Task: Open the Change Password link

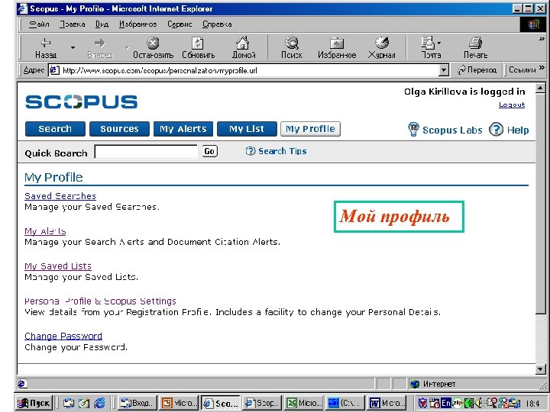Action: 63,336
